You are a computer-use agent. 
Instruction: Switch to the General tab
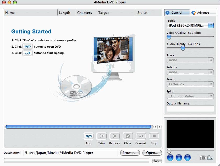pos(177,13)
